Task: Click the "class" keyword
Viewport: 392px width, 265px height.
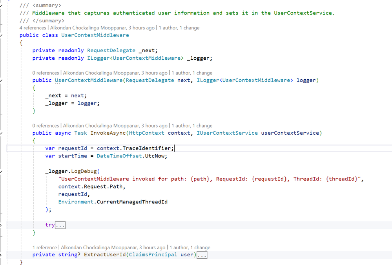Action: tap(50, 35)
